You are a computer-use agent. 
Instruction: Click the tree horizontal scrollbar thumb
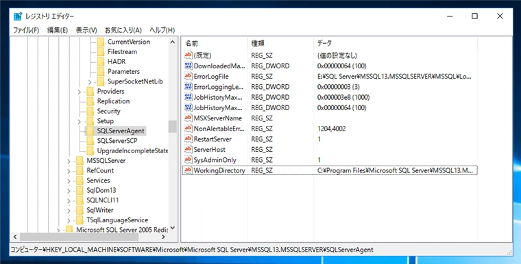coord(79,237)
